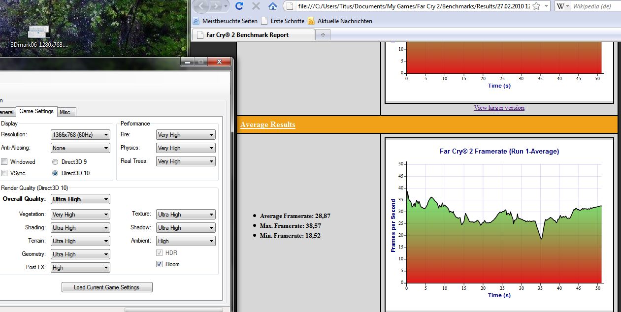This screenshot has width=621, height=312.
Task: Open Aktuelle Nachrichten feed bookmark
Action: pos(340,21)
